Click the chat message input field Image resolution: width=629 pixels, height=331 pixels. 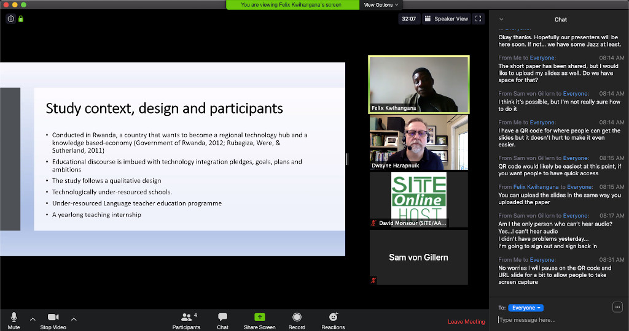pyautogui.click(x=556, y=320)
